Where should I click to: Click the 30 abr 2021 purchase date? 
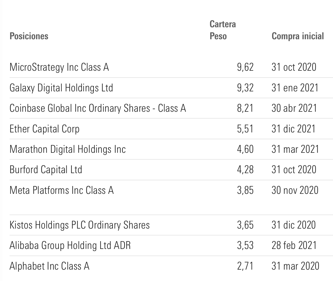pyautogui.click(x=294, y=108)
